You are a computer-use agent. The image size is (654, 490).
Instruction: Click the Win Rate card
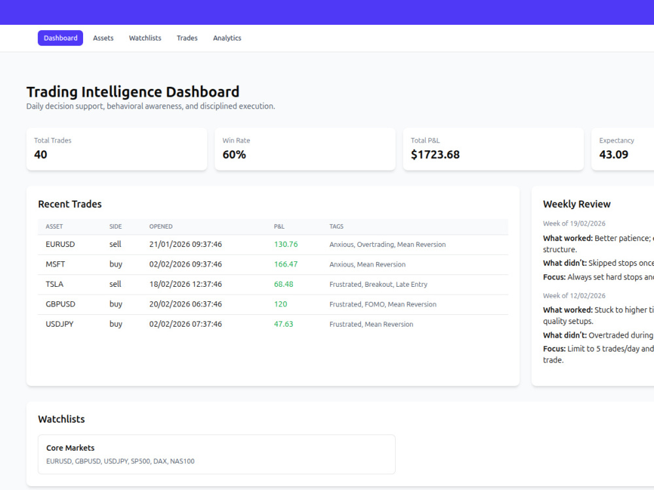305,149
